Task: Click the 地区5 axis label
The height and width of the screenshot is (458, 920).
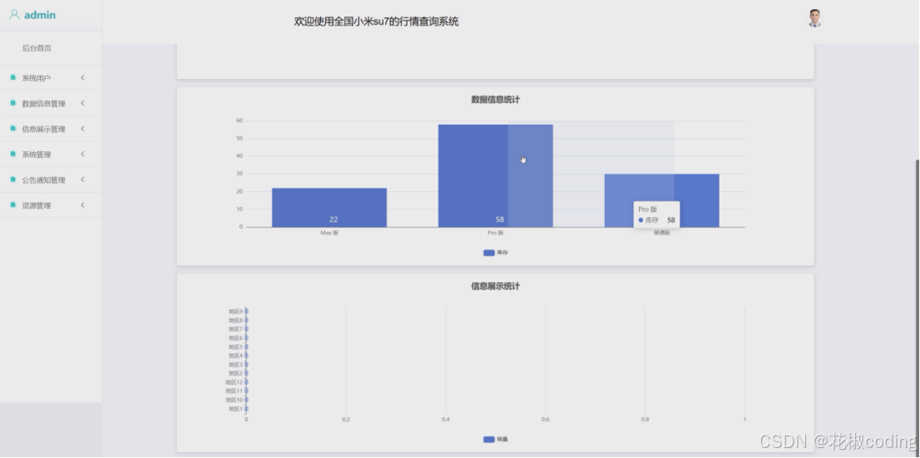Action: [x=235, y=347]
